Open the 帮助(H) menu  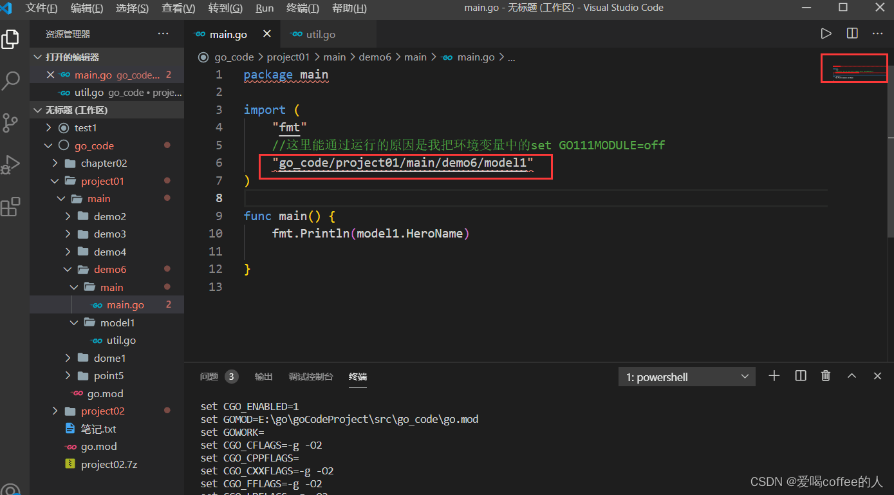pyautogui.click(x=349, y=8)
